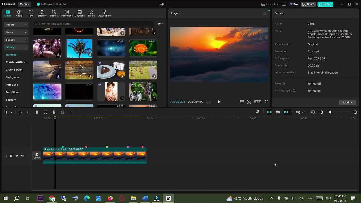361x203 pixels.
Task: Undo the last action
Action: tap(20, 112)
